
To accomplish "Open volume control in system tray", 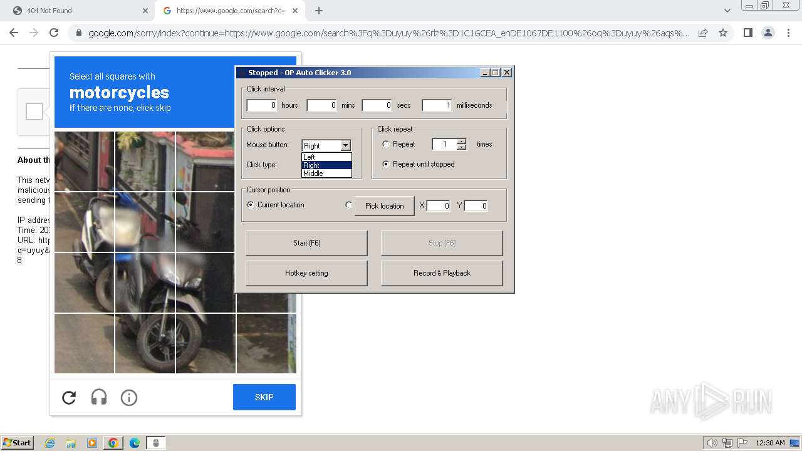I will pyautogui.click(x=712, y=443).
